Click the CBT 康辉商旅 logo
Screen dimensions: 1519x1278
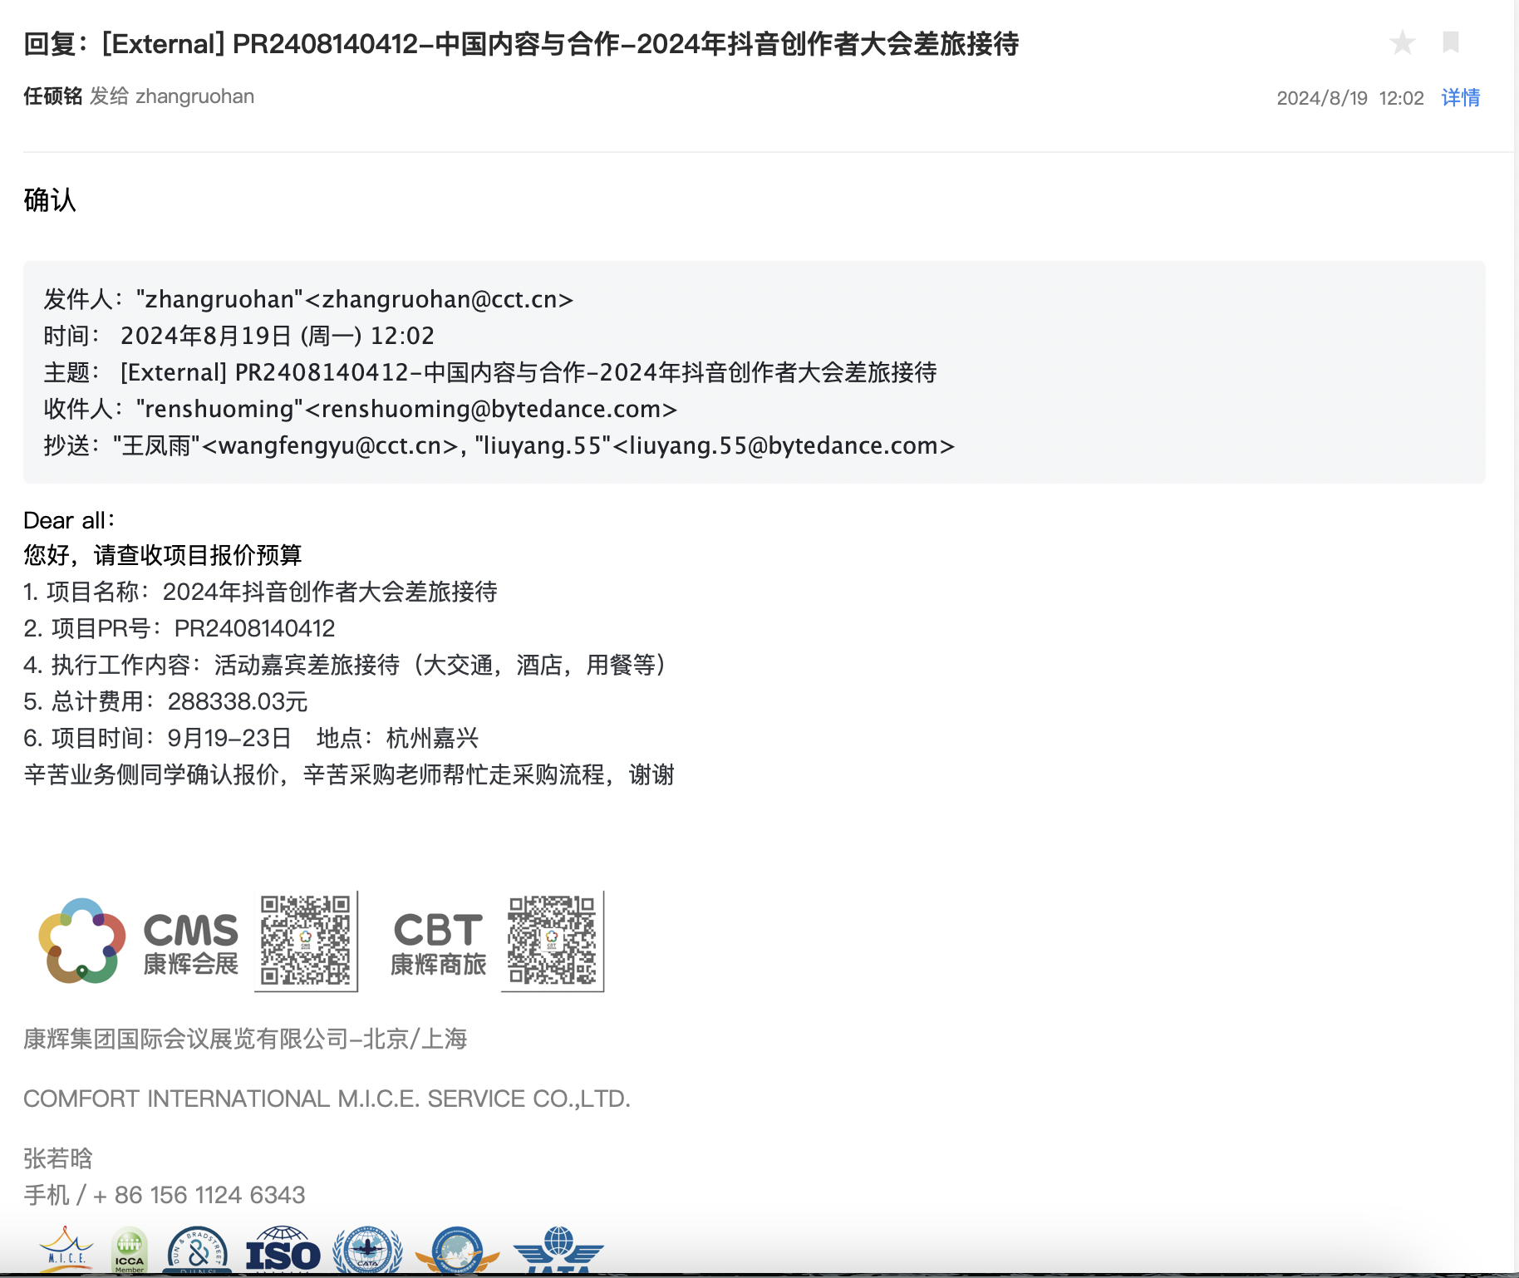click(x=438, y=942)
